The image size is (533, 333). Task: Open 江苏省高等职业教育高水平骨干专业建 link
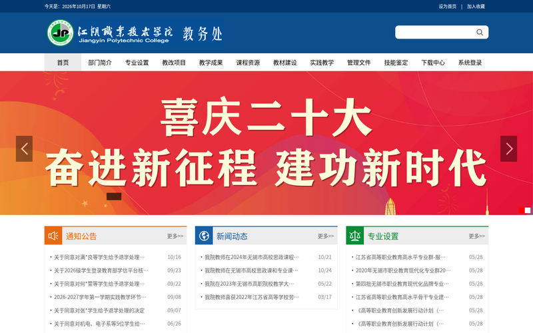pyautogui.click(x=402, y=297)
